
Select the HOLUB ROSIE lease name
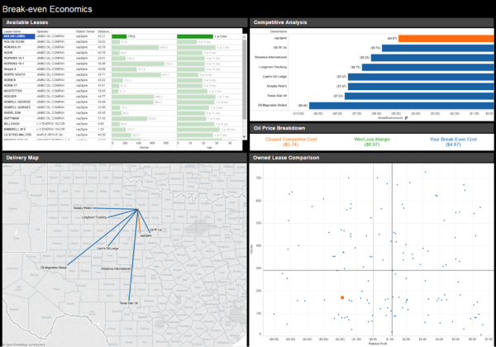click(14, 41)
